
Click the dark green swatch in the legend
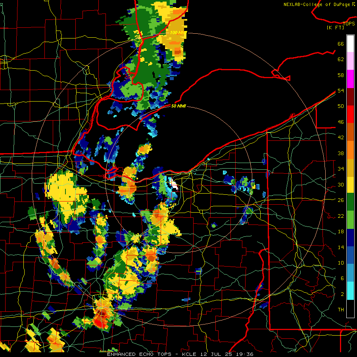pos(350,202)
